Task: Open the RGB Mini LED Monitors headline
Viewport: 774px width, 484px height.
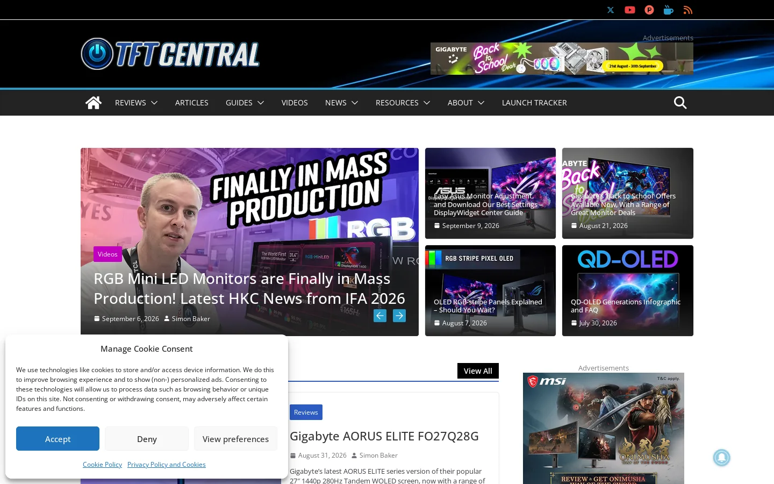Action: pos(249,288)
